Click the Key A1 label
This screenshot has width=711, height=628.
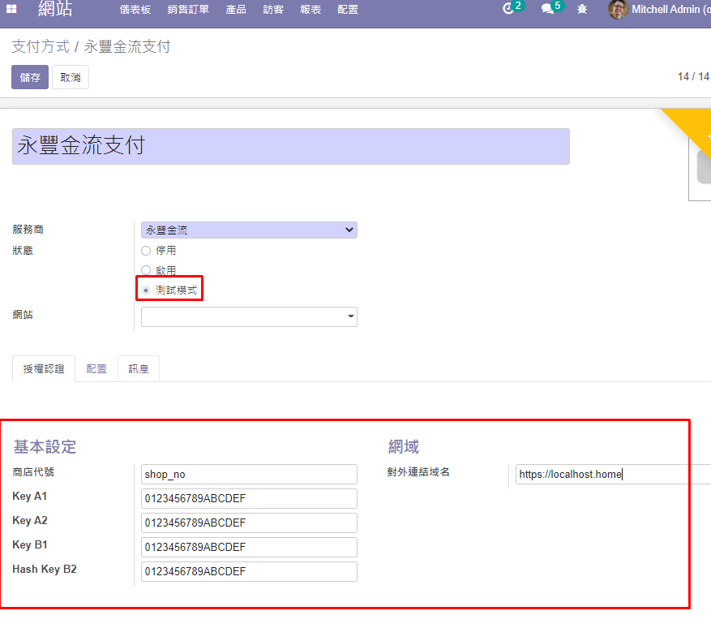29,497
